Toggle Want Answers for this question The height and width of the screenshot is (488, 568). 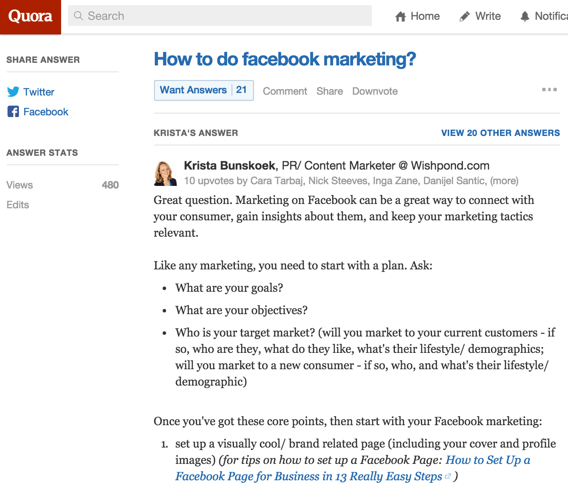(x=194, y=90)
